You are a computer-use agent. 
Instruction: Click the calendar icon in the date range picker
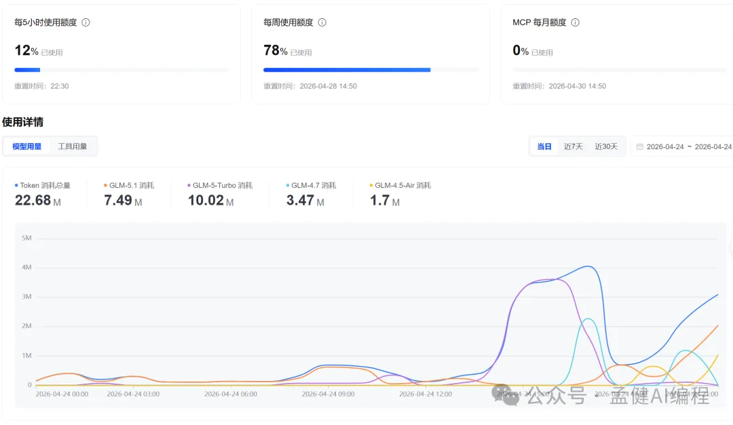tap(639, 146)
